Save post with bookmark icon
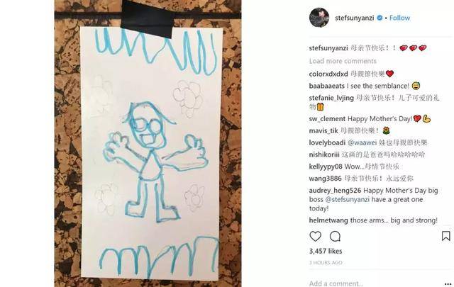 tap(446, 236)
